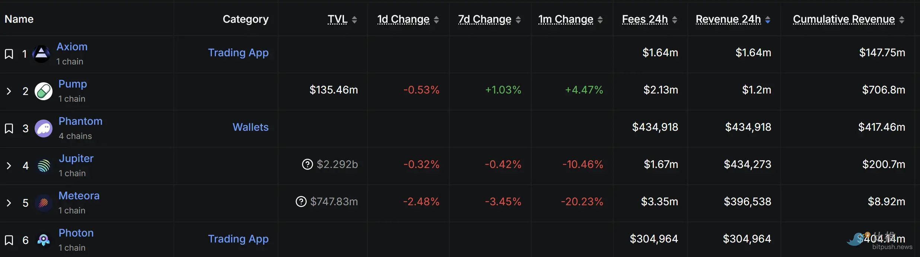This screenshot has height=257, width=920.
Task: Expand the Jupiter row
Action: pyautogui.click(x=9, y=166)
